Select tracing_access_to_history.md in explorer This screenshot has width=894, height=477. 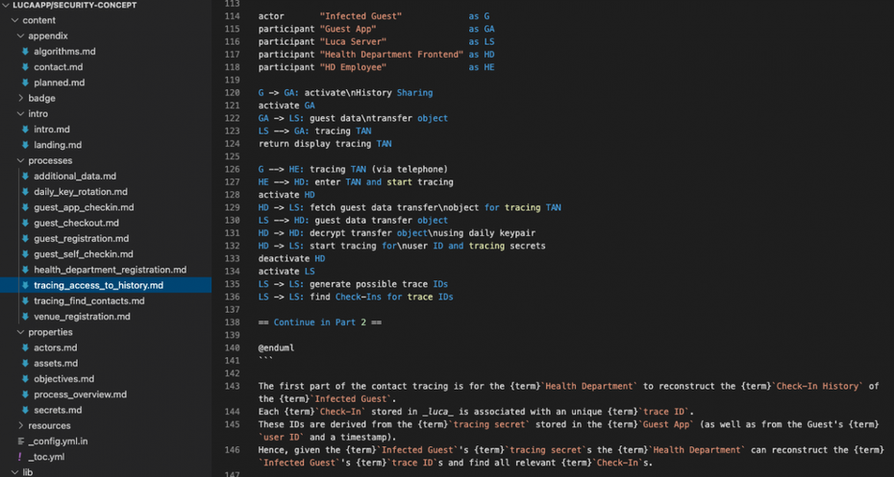tap(99, 286)
